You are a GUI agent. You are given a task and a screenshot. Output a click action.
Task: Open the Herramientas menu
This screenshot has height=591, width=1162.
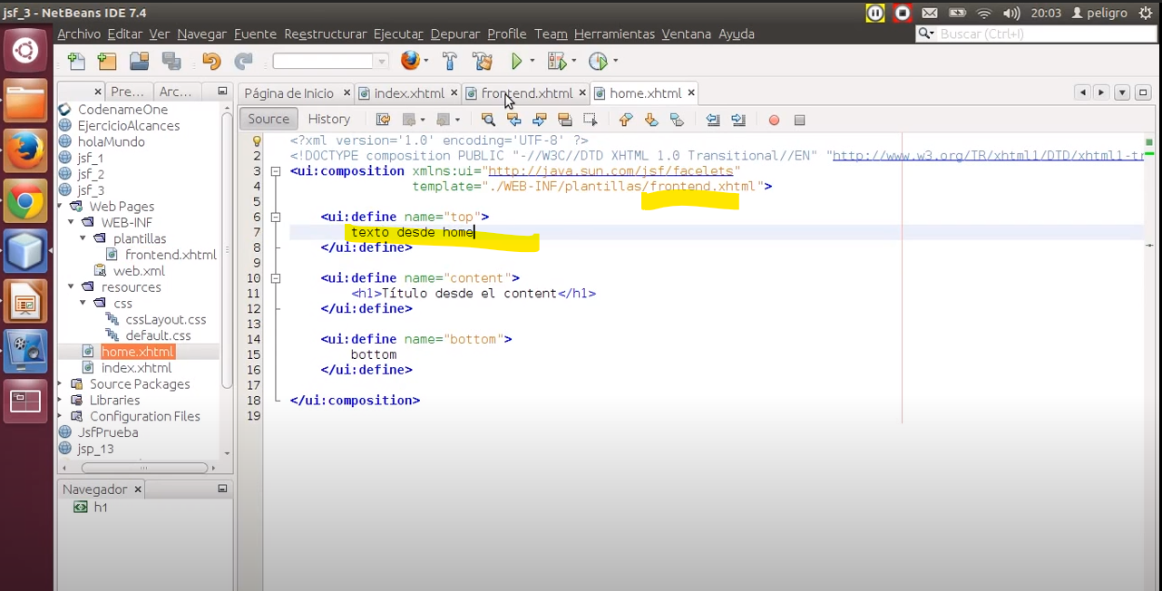pyautogui.click(x=614, y=34)
